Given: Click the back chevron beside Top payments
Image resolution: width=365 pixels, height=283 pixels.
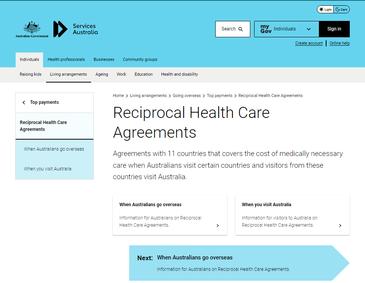Looking at the screenshot, I should click(x=24, y=103).
